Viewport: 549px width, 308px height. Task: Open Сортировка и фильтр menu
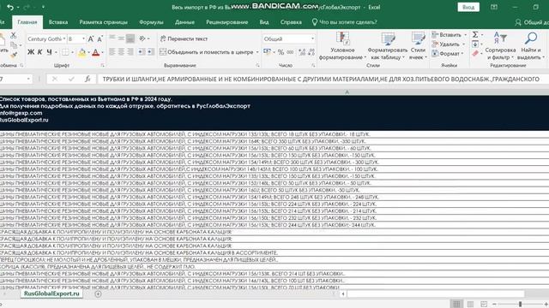click(x=500, y=45)
